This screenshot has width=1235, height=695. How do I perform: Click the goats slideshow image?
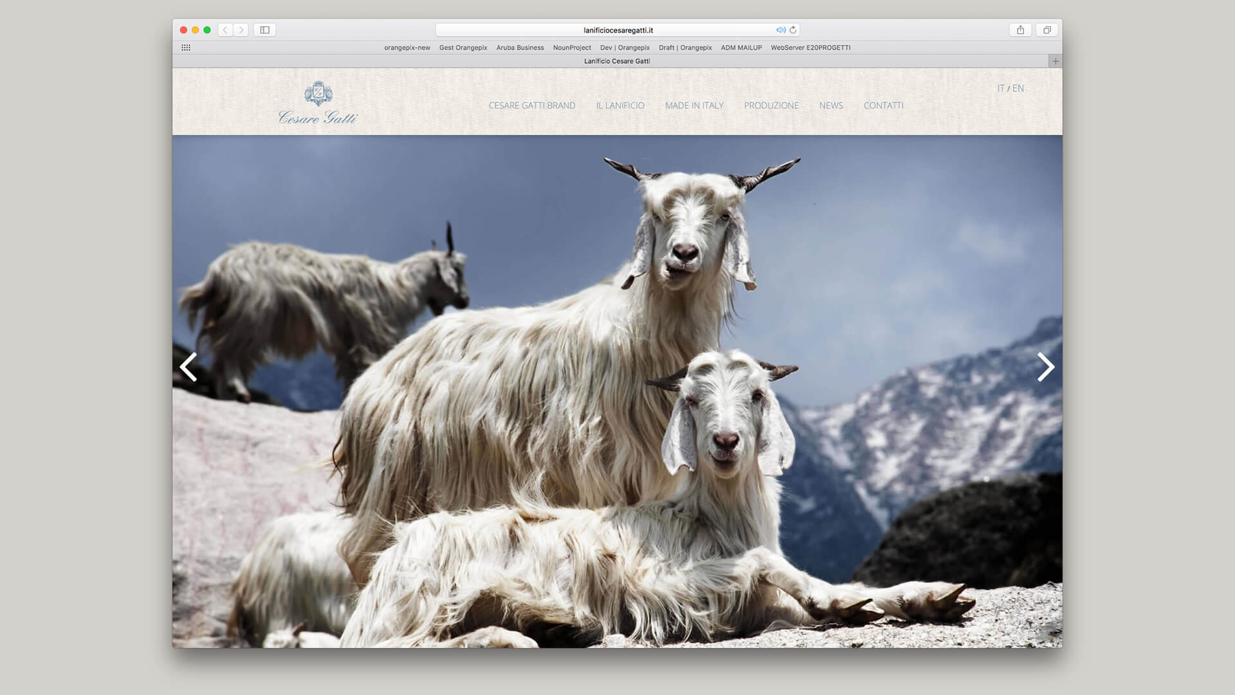pyautogui.click(x=617, y=391)
